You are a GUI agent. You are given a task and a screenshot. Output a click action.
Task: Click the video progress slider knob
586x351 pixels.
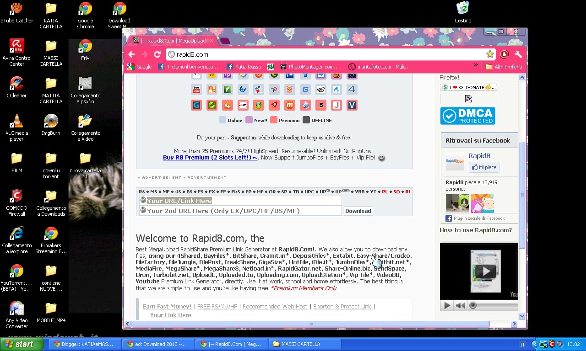[473, 305]
